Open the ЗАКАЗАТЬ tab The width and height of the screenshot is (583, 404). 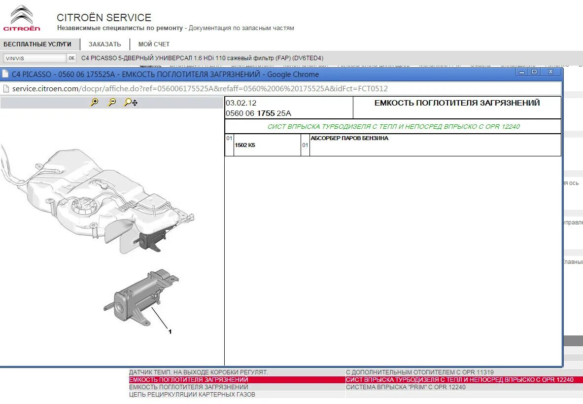click(105, 44)
